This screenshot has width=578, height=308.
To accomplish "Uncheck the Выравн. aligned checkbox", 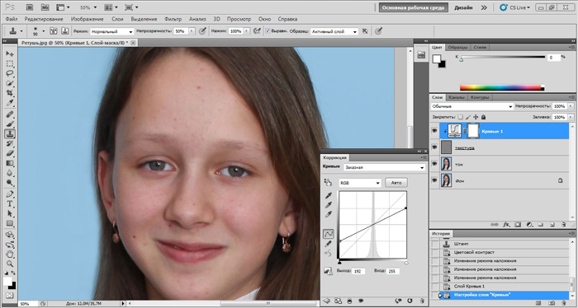I will (268, 31).
